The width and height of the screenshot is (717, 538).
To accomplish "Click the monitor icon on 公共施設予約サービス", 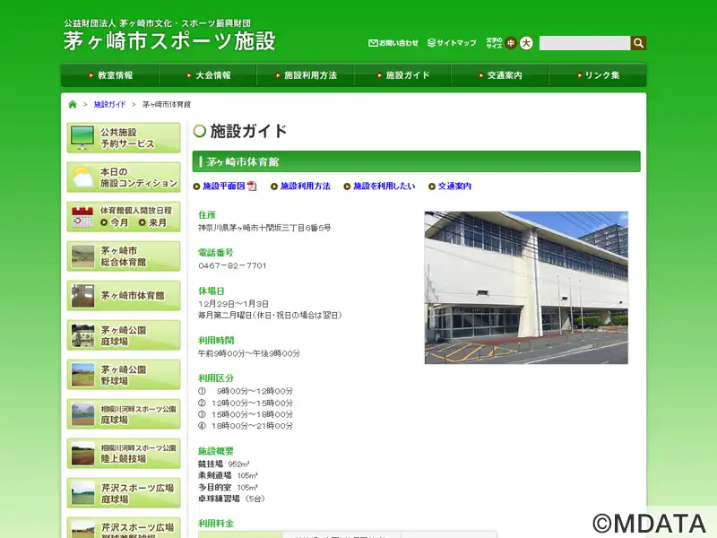I will pos(82,138).
